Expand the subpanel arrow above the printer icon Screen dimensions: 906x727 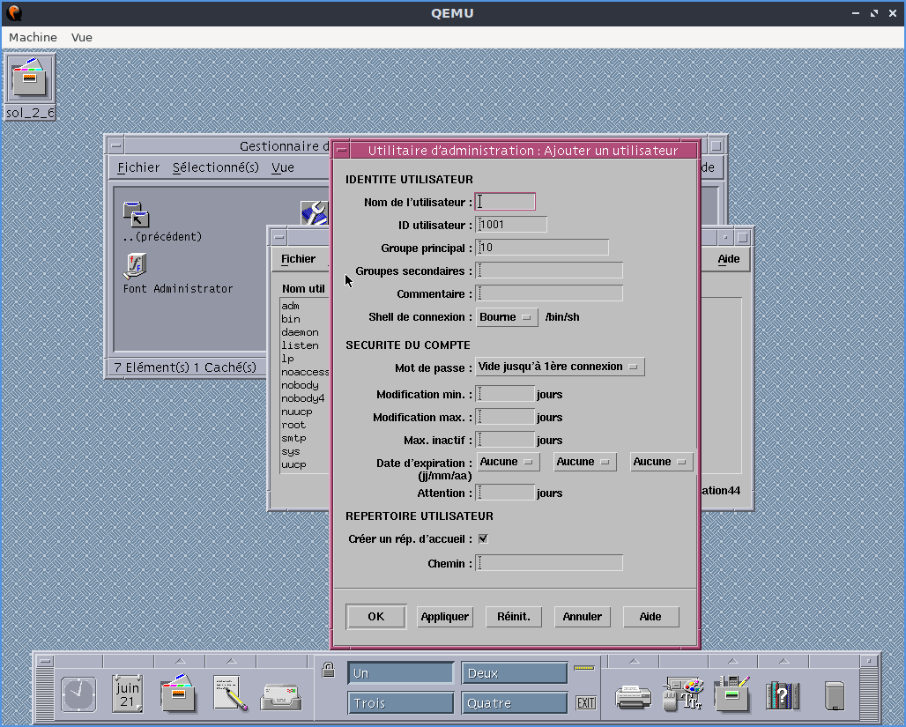pos(634,661)
